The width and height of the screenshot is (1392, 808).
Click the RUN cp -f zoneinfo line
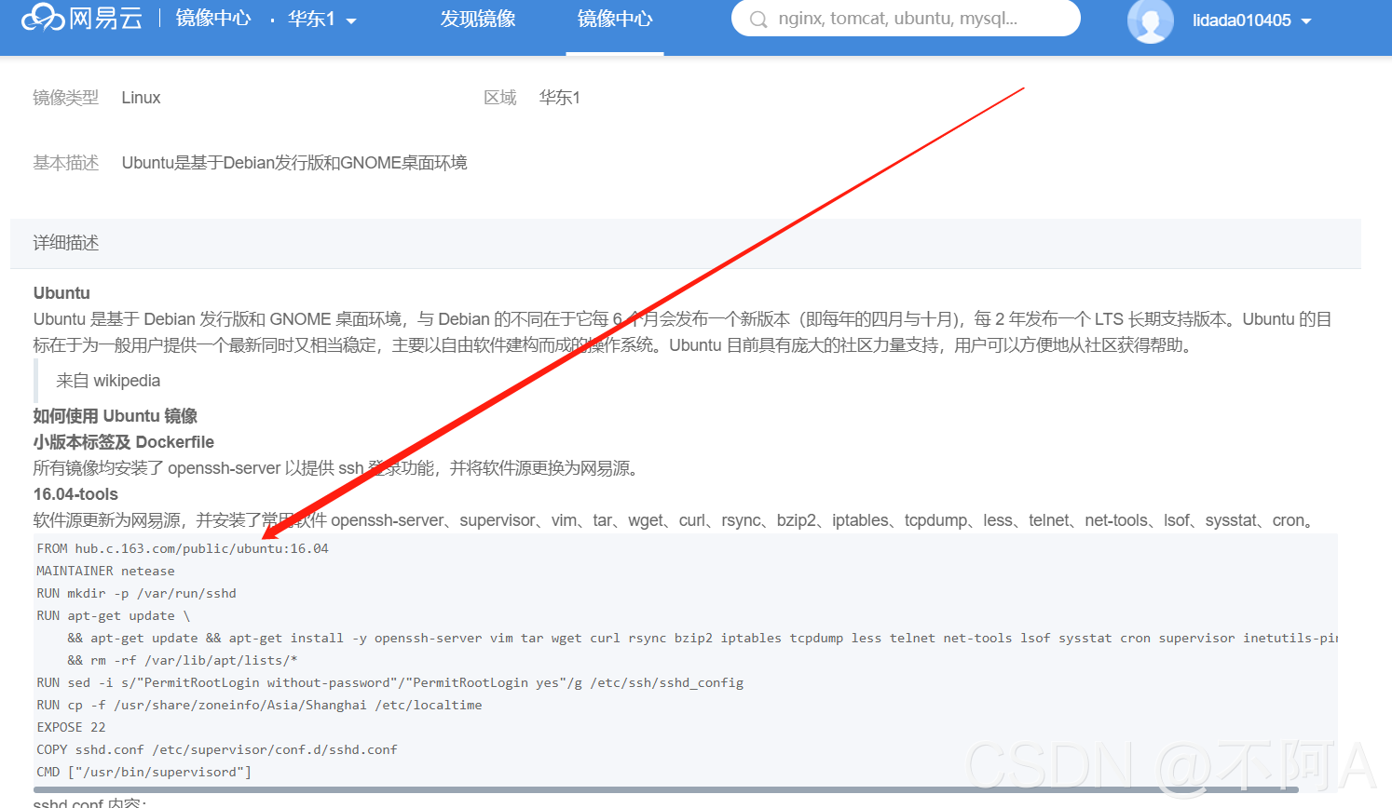(259, 705)
